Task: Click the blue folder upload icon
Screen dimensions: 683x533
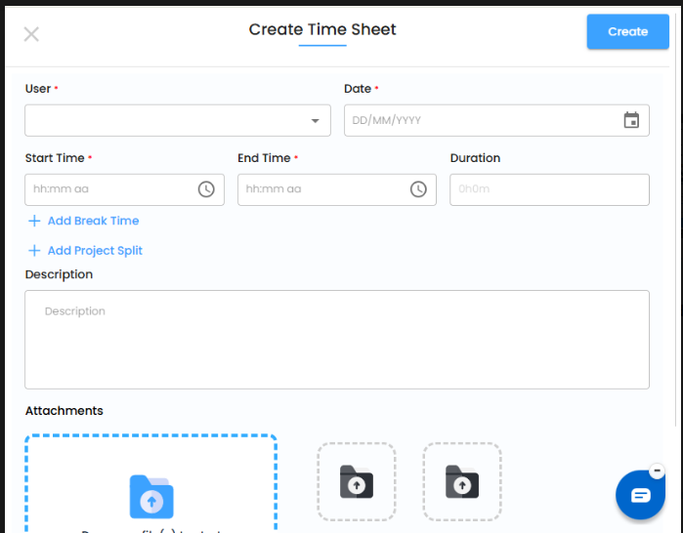Action: point(151,497)
